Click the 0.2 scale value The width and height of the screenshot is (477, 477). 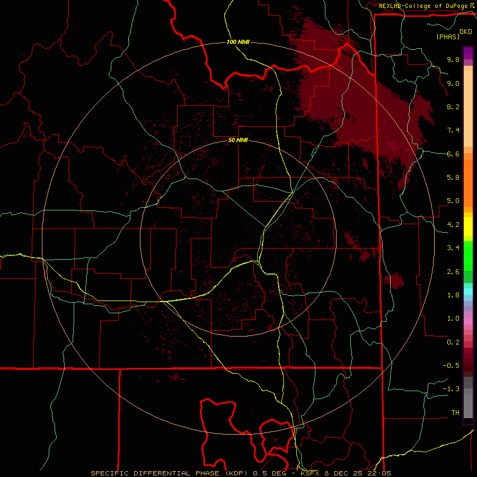(453, 342)
